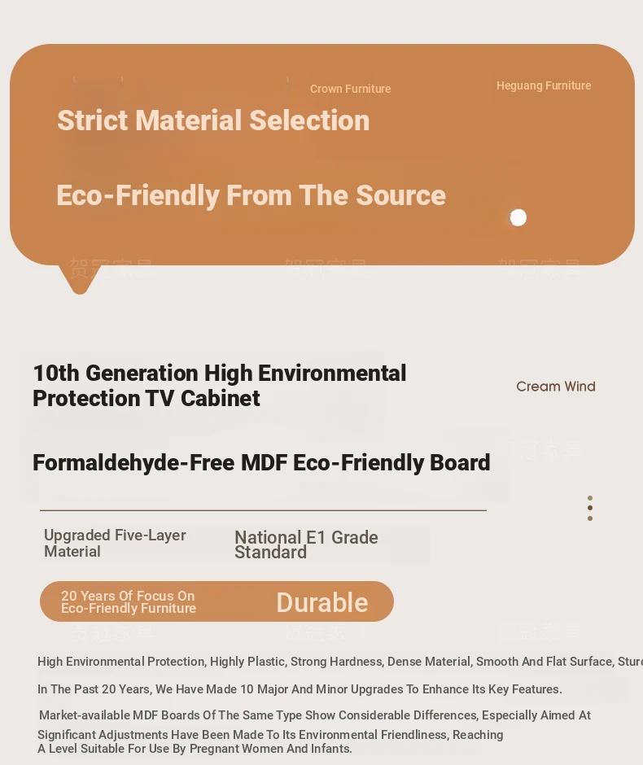Click the Durable badge text
This screenshot has width=643, height=765.
[322, 602]
